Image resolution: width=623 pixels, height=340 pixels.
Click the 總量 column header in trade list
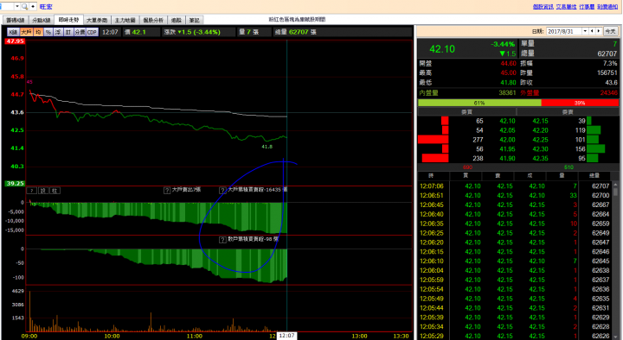(594, 175)
